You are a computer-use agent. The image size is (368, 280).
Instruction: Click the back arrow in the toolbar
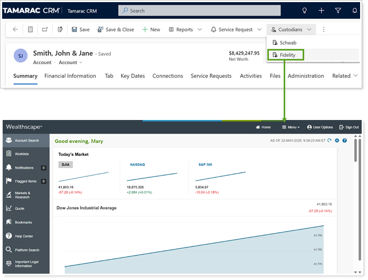(x=15, y=29)
